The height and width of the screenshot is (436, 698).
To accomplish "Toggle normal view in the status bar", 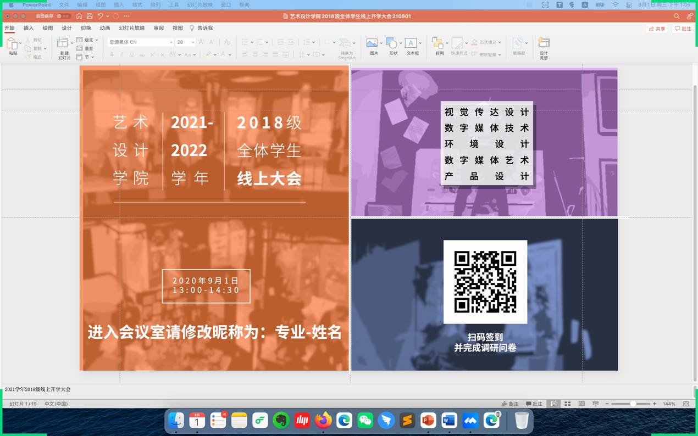I will [553, 404].
